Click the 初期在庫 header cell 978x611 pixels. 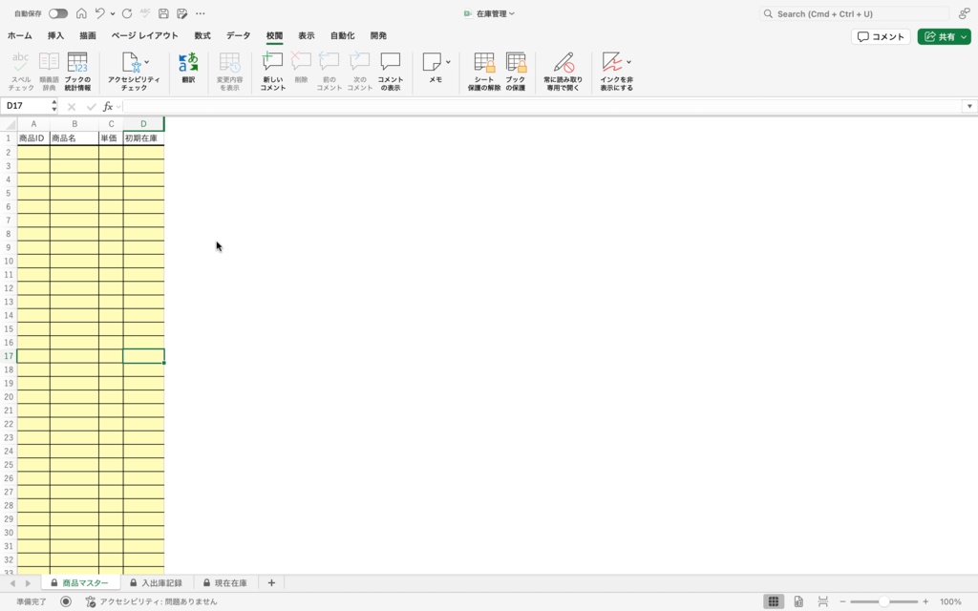143,137
